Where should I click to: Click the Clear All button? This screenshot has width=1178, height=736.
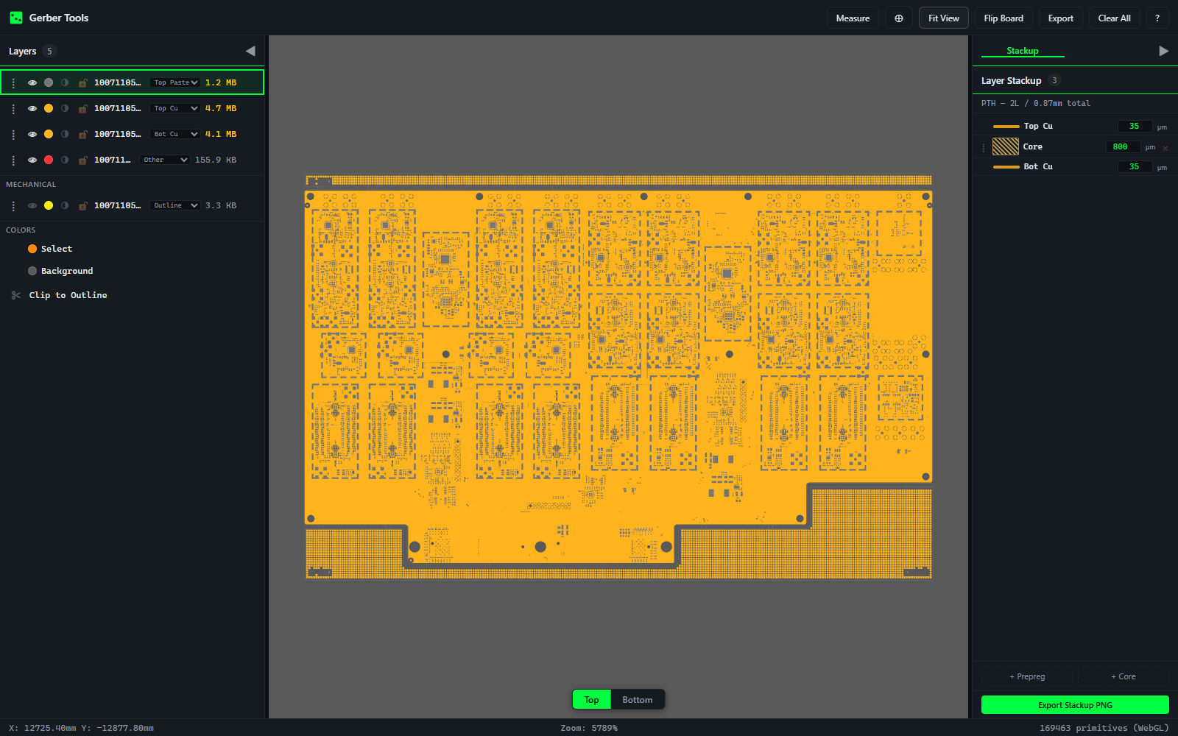1115,18
